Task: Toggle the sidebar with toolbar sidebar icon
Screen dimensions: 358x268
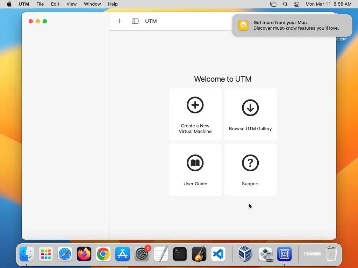Action: pyautogui.click(x=135, y=21)
